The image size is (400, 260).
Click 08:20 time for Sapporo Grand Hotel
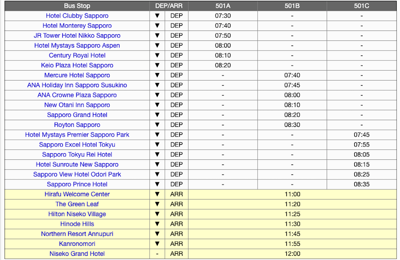(292, 115)
